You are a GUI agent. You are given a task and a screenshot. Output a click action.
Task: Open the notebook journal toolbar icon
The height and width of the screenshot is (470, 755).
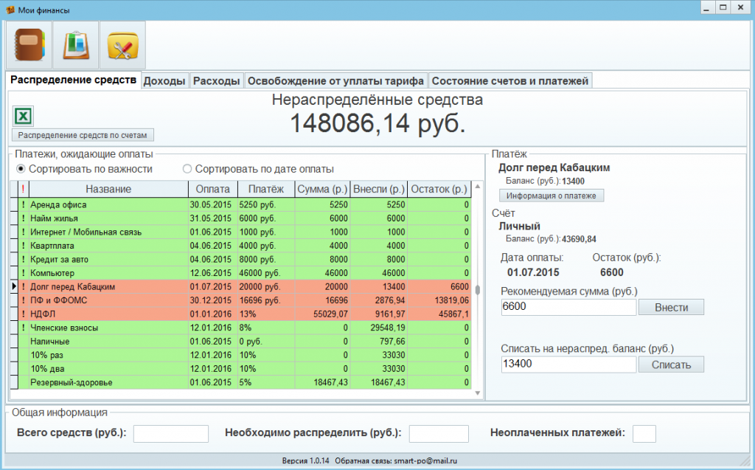click(x=29, y=45)
